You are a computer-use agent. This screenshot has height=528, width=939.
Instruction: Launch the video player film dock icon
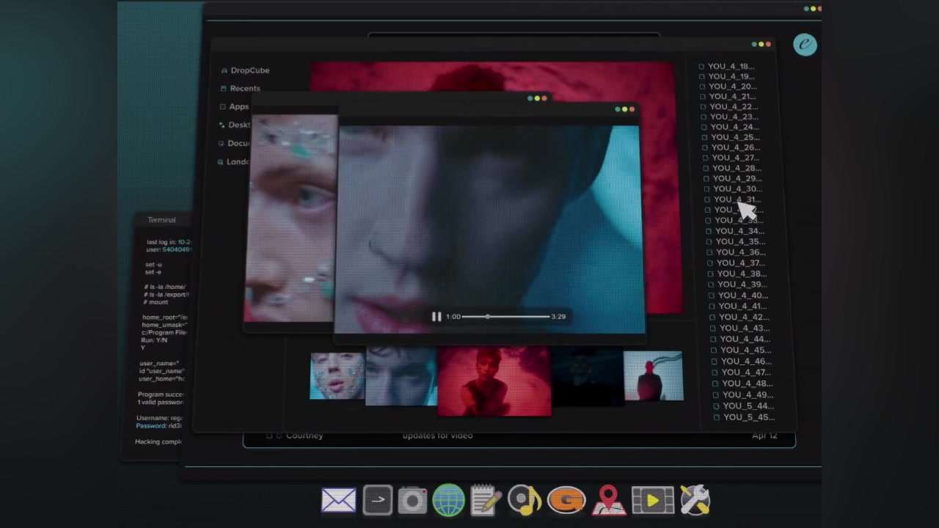pos(652,501)
